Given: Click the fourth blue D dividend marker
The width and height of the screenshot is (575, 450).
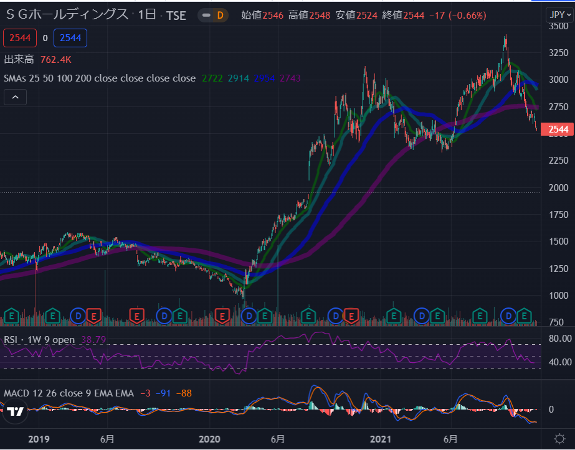Looking at the screenshot, I should click(335, 316).
